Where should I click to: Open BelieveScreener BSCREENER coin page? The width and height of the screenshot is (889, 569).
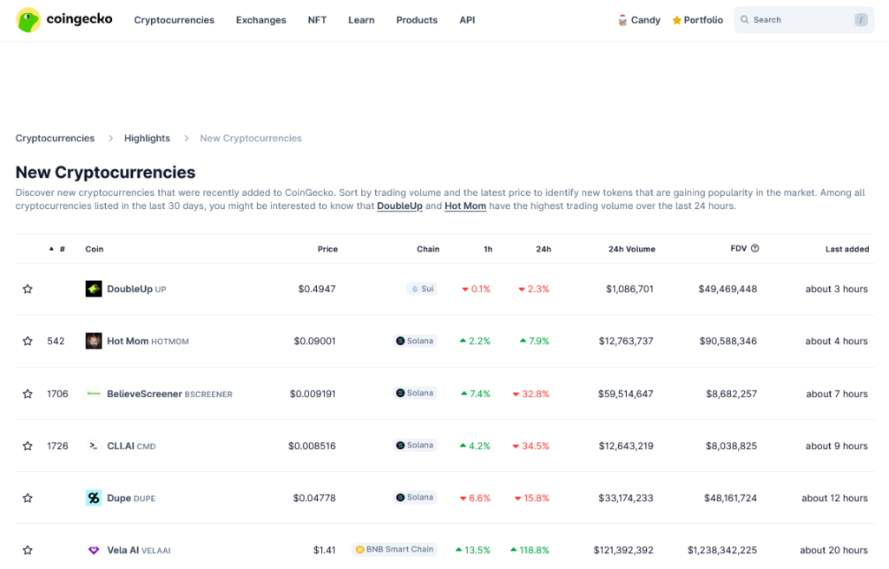[x=169, y=393]
